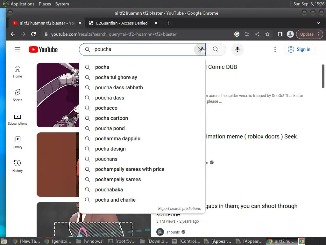Open the roblox doors Seek video thumbnail

click(x=58, y=165)
